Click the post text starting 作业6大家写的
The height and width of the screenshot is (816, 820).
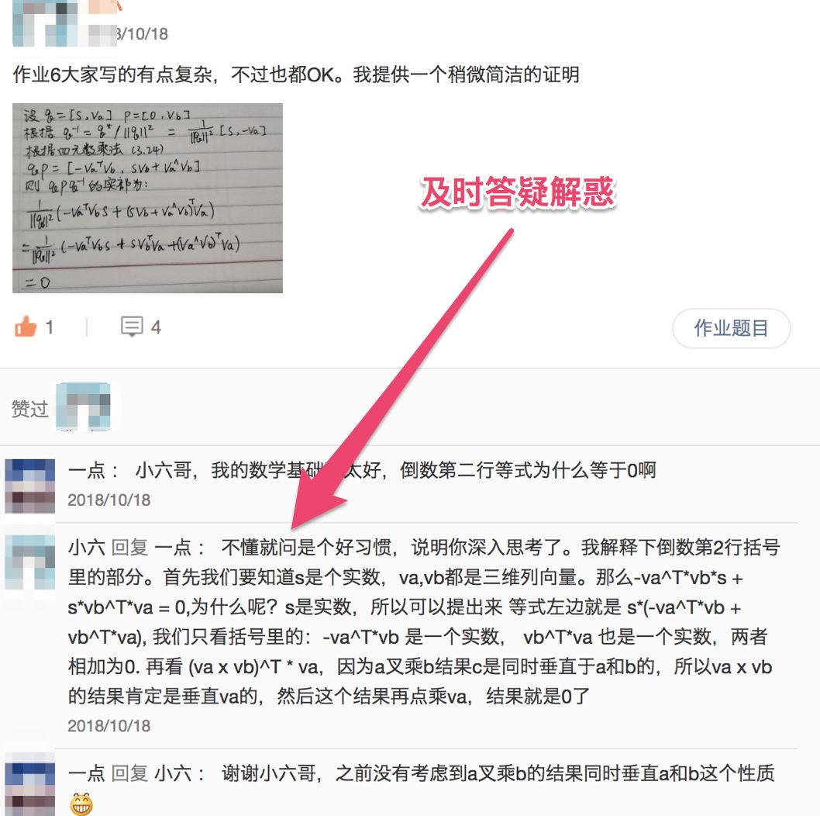296,74
